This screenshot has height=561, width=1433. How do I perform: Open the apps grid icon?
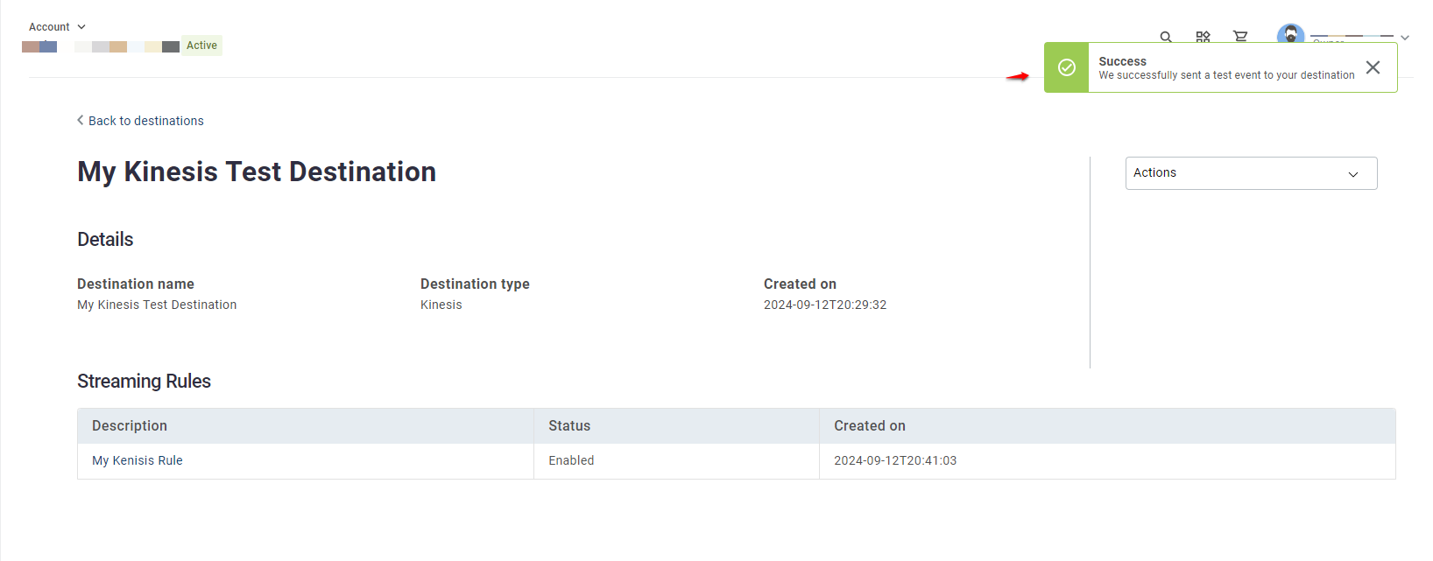[x=1203, y=37]
